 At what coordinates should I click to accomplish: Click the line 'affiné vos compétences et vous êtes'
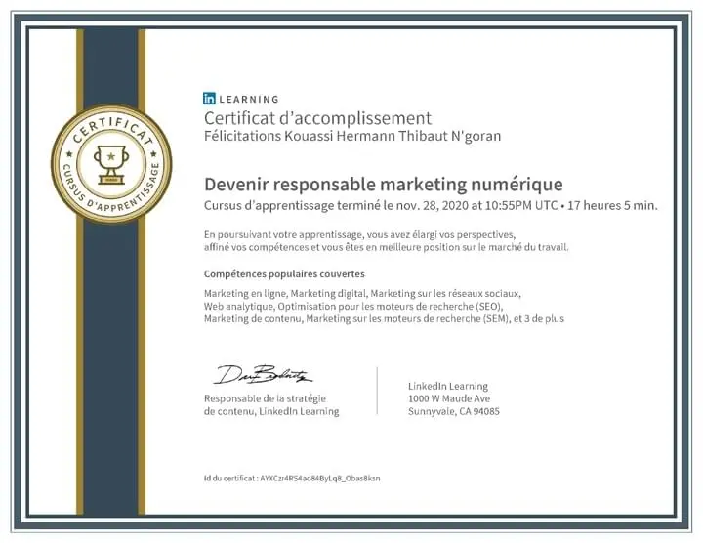pos(387,247)
